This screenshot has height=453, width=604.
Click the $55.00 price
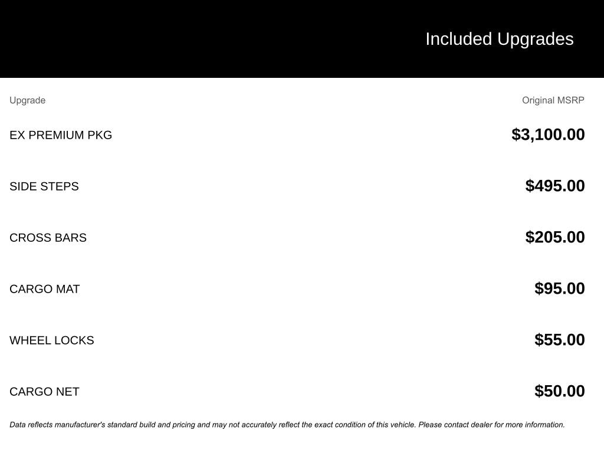click(x=559, y=340)
